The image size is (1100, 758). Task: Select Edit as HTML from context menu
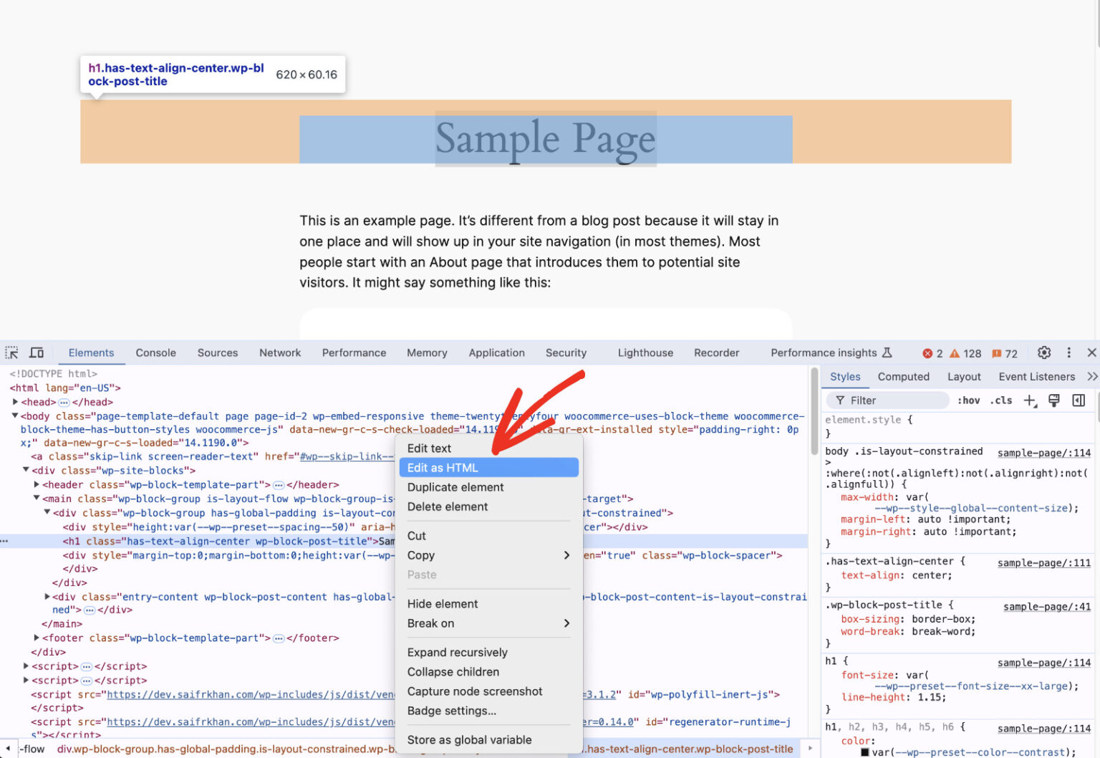[x=443, y=467]
